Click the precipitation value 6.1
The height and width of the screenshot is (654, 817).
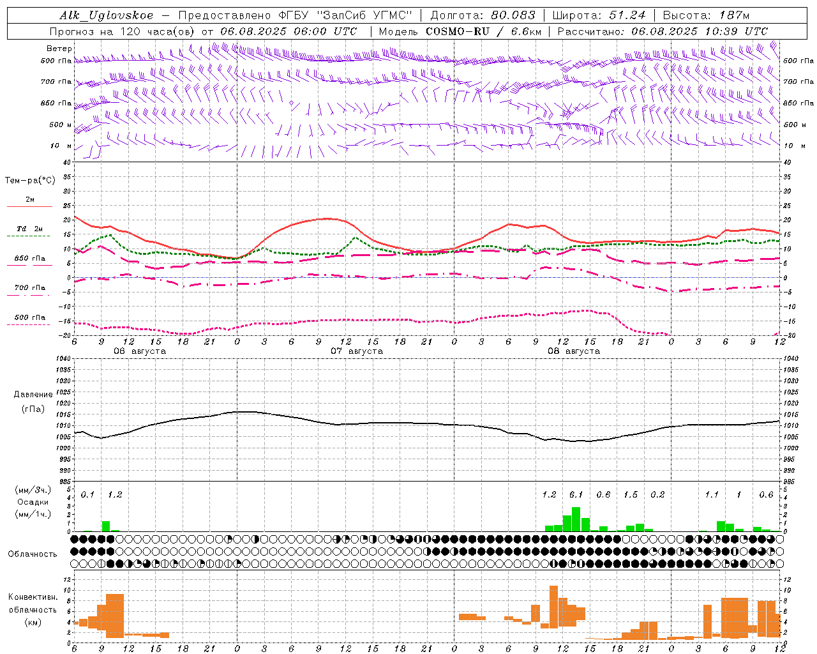point(576,495)
